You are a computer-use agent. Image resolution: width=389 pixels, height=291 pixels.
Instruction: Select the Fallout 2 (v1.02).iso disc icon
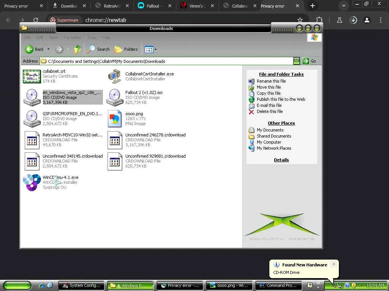pyautogui.click(x=115, y=97)
